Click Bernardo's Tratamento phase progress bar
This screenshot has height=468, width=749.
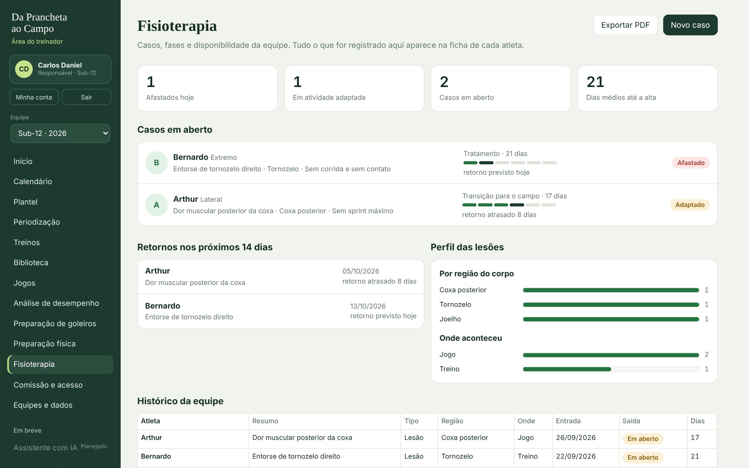[x=510, y=163]
